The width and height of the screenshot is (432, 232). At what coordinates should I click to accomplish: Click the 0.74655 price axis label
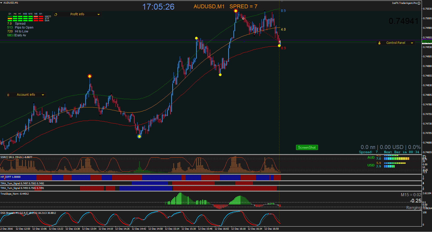point(427,152)
